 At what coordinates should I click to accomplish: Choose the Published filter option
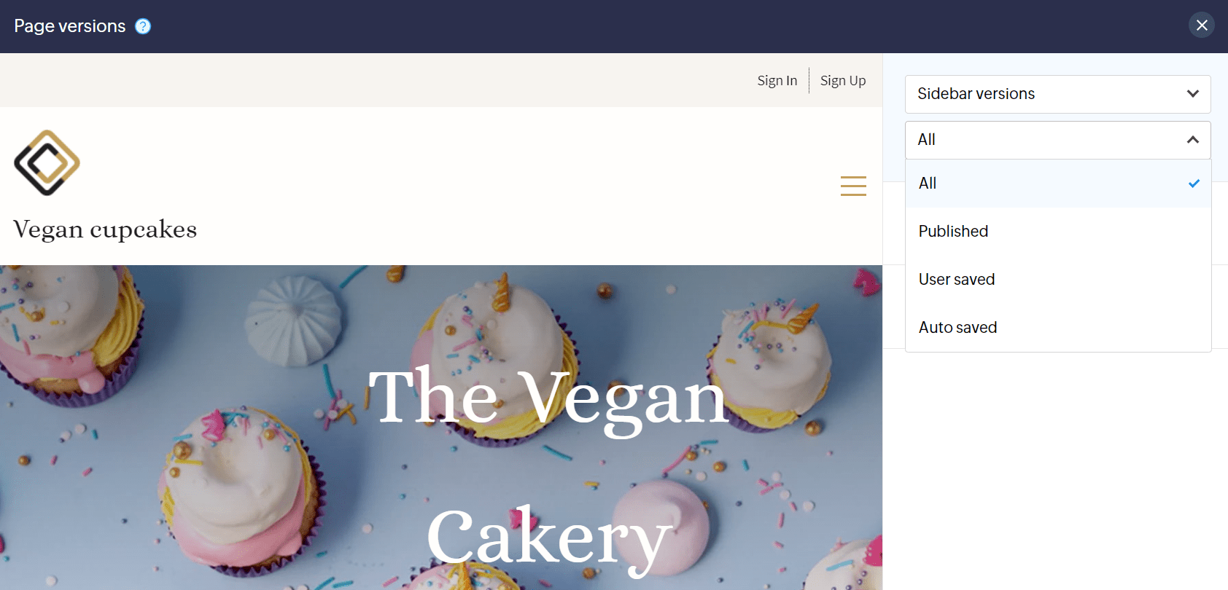coord(1058,232)
